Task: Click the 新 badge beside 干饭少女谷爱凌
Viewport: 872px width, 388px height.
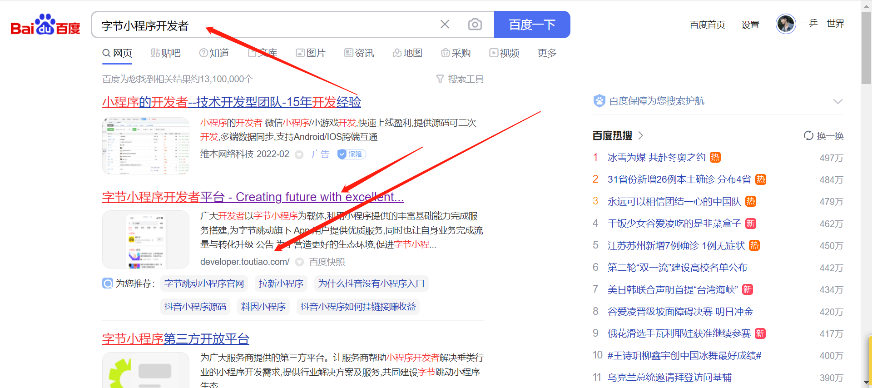Action: point(751,224)
